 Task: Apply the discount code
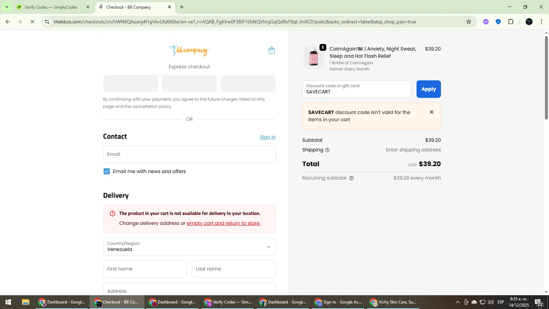pyautogui.click(x=429, y=89)
